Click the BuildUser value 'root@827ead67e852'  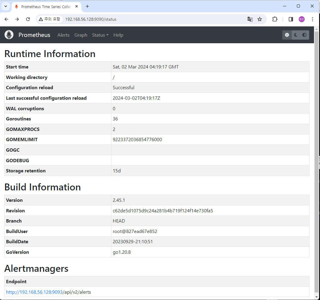tap(135, 232)
